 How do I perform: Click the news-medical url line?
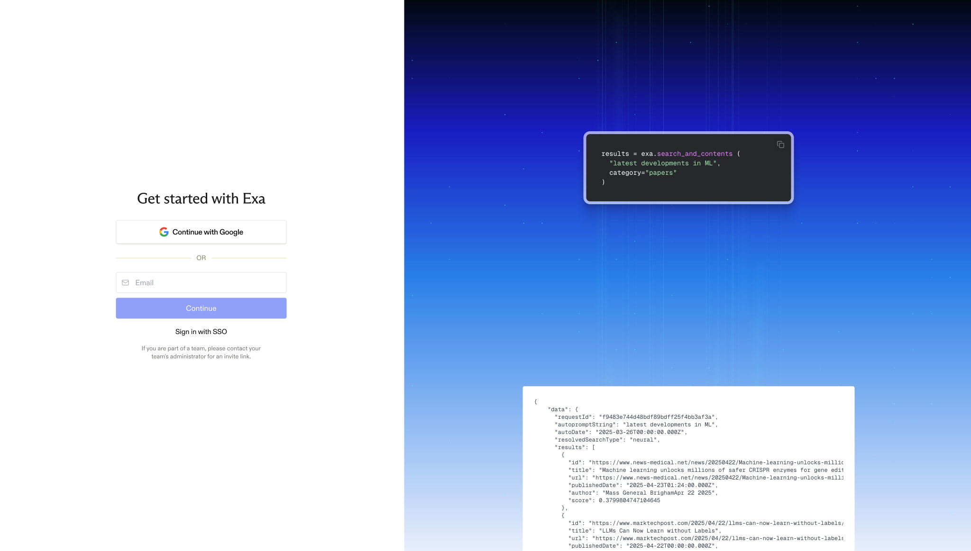706,478
